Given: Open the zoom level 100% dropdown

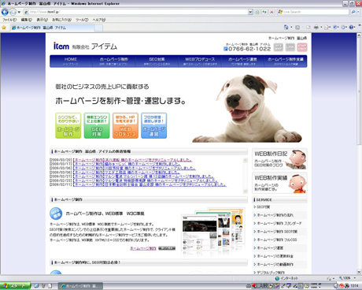Looking at the screenshot, I should [348, 278].
